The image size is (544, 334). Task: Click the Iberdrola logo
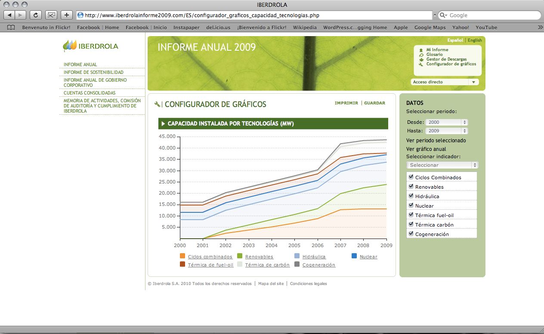(90, 46)
